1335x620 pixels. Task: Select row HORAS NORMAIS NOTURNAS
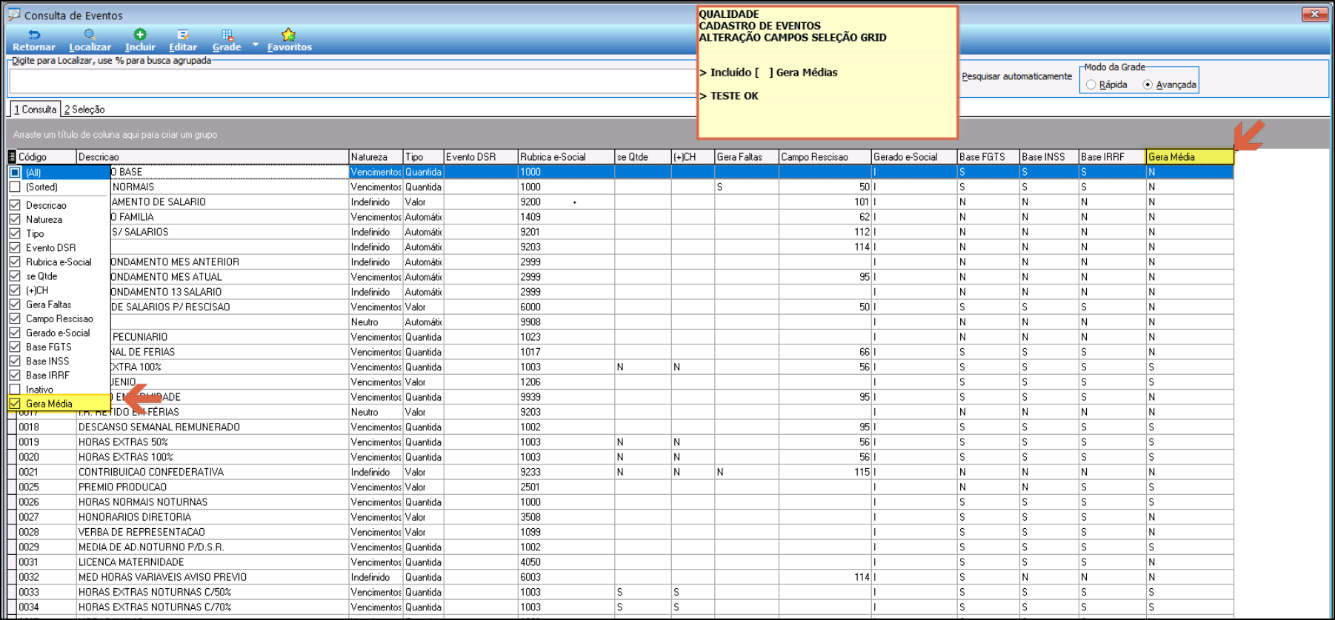point(620,502)
